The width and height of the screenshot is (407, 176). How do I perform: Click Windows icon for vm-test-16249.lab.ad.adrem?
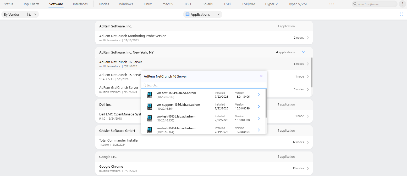150,95
